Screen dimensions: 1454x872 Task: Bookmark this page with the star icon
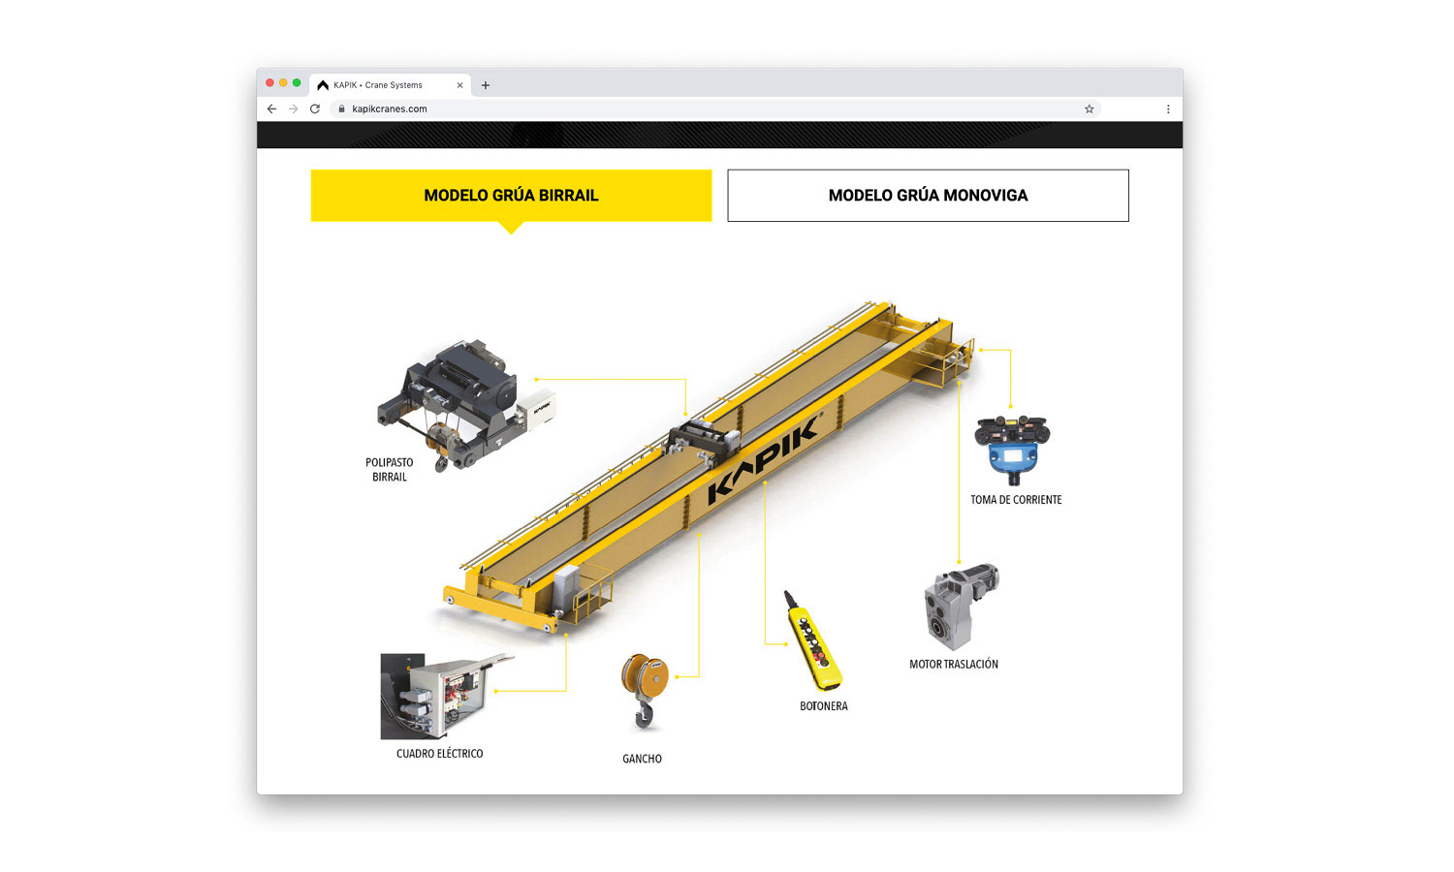click(1089, 109)
